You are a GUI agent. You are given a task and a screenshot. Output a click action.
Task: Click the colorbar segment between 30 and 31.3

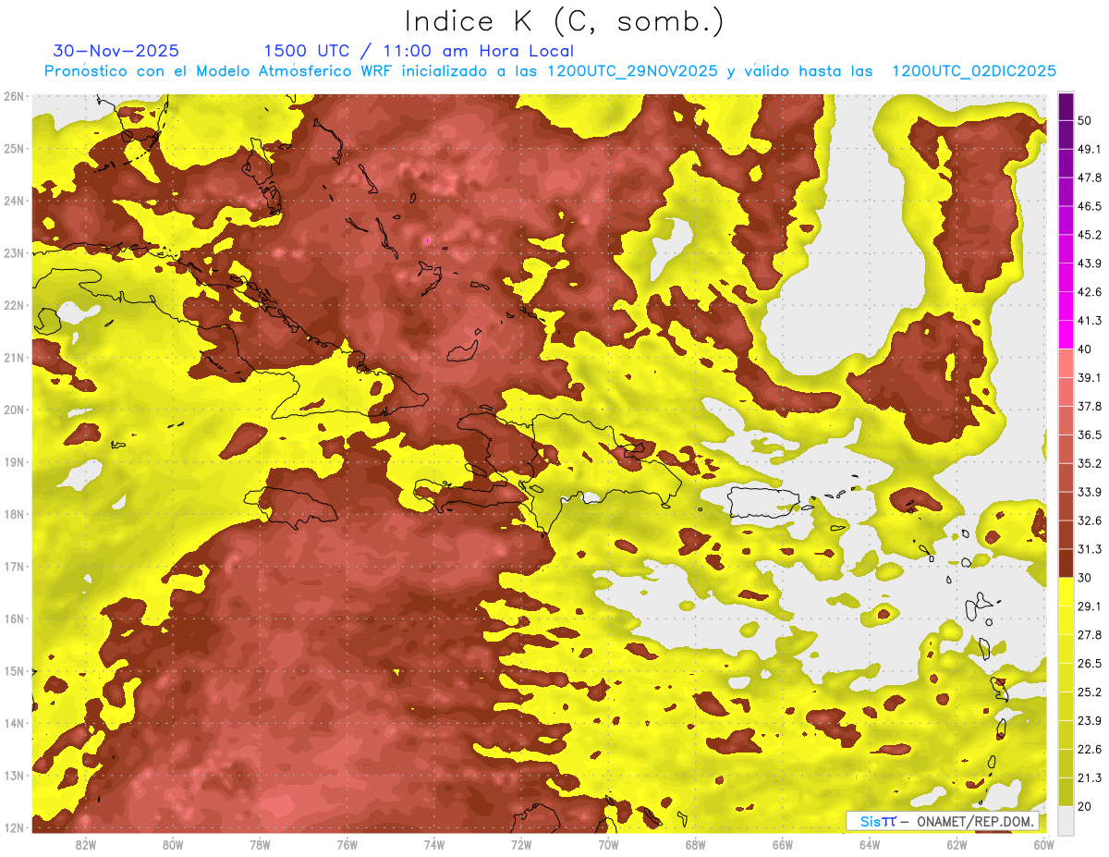coord(1066,563)
